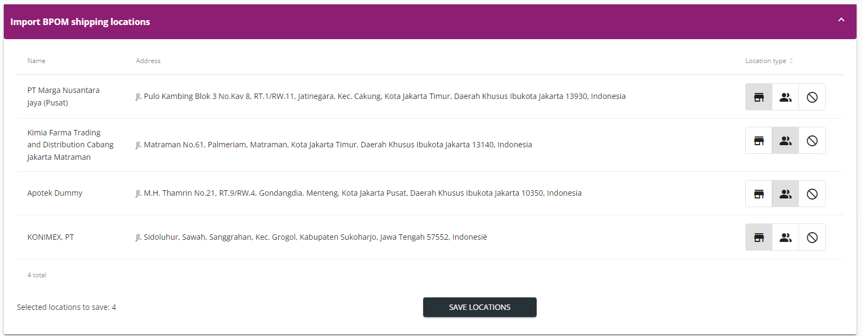Exclude KONIMEX, PT via block icon
The height and width of the screenshot is (336, 862).
coord(812,237)
